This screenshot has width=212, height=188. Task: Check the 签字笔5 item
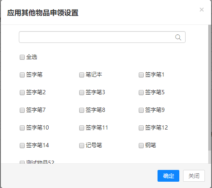tap(141, 93)
